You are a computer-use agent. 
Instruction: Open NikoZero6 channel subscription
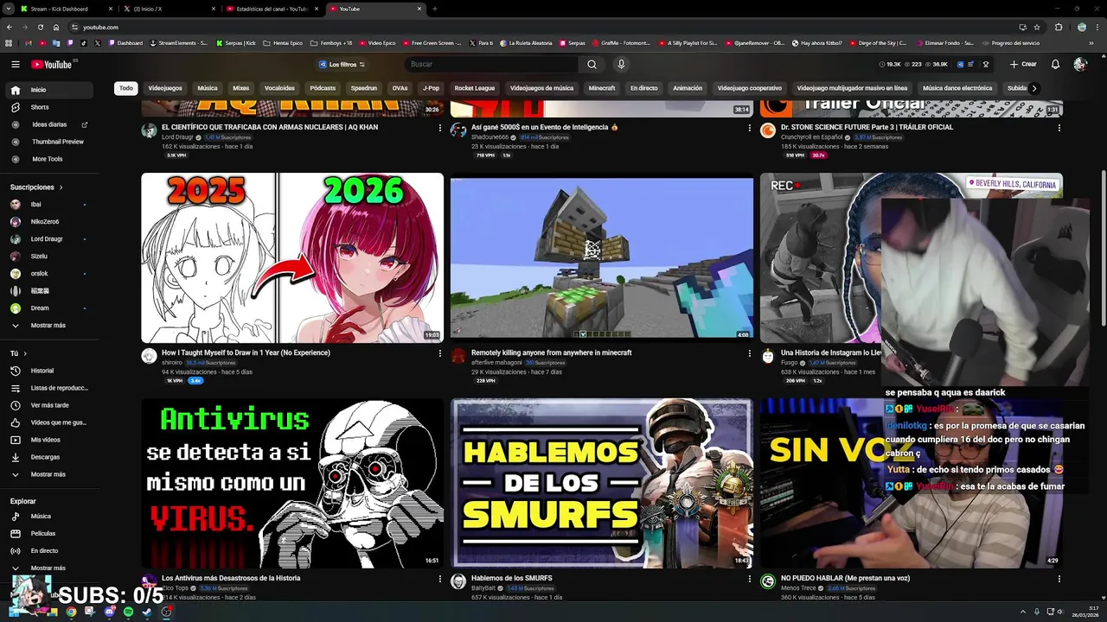tap(48, 222)
